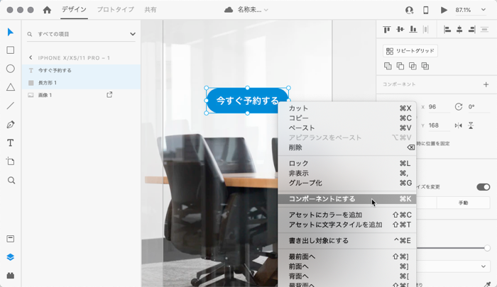This screenshot has height=287, width=497.
Task: Select the Rectangle tool
Action: pyautogui.click(x=11, y=50)
